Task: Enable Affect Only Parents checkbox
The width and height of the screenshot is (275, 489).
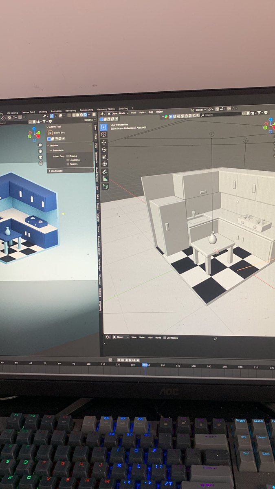Action: click(x=68, y=164)
